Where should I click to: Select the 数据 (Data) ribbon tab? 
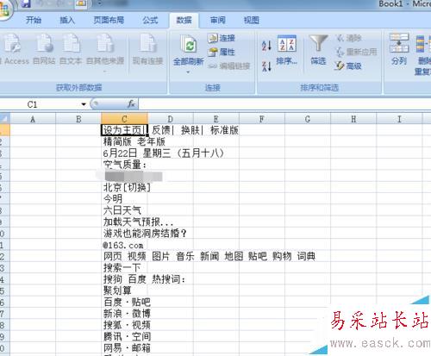click(184, 20)
